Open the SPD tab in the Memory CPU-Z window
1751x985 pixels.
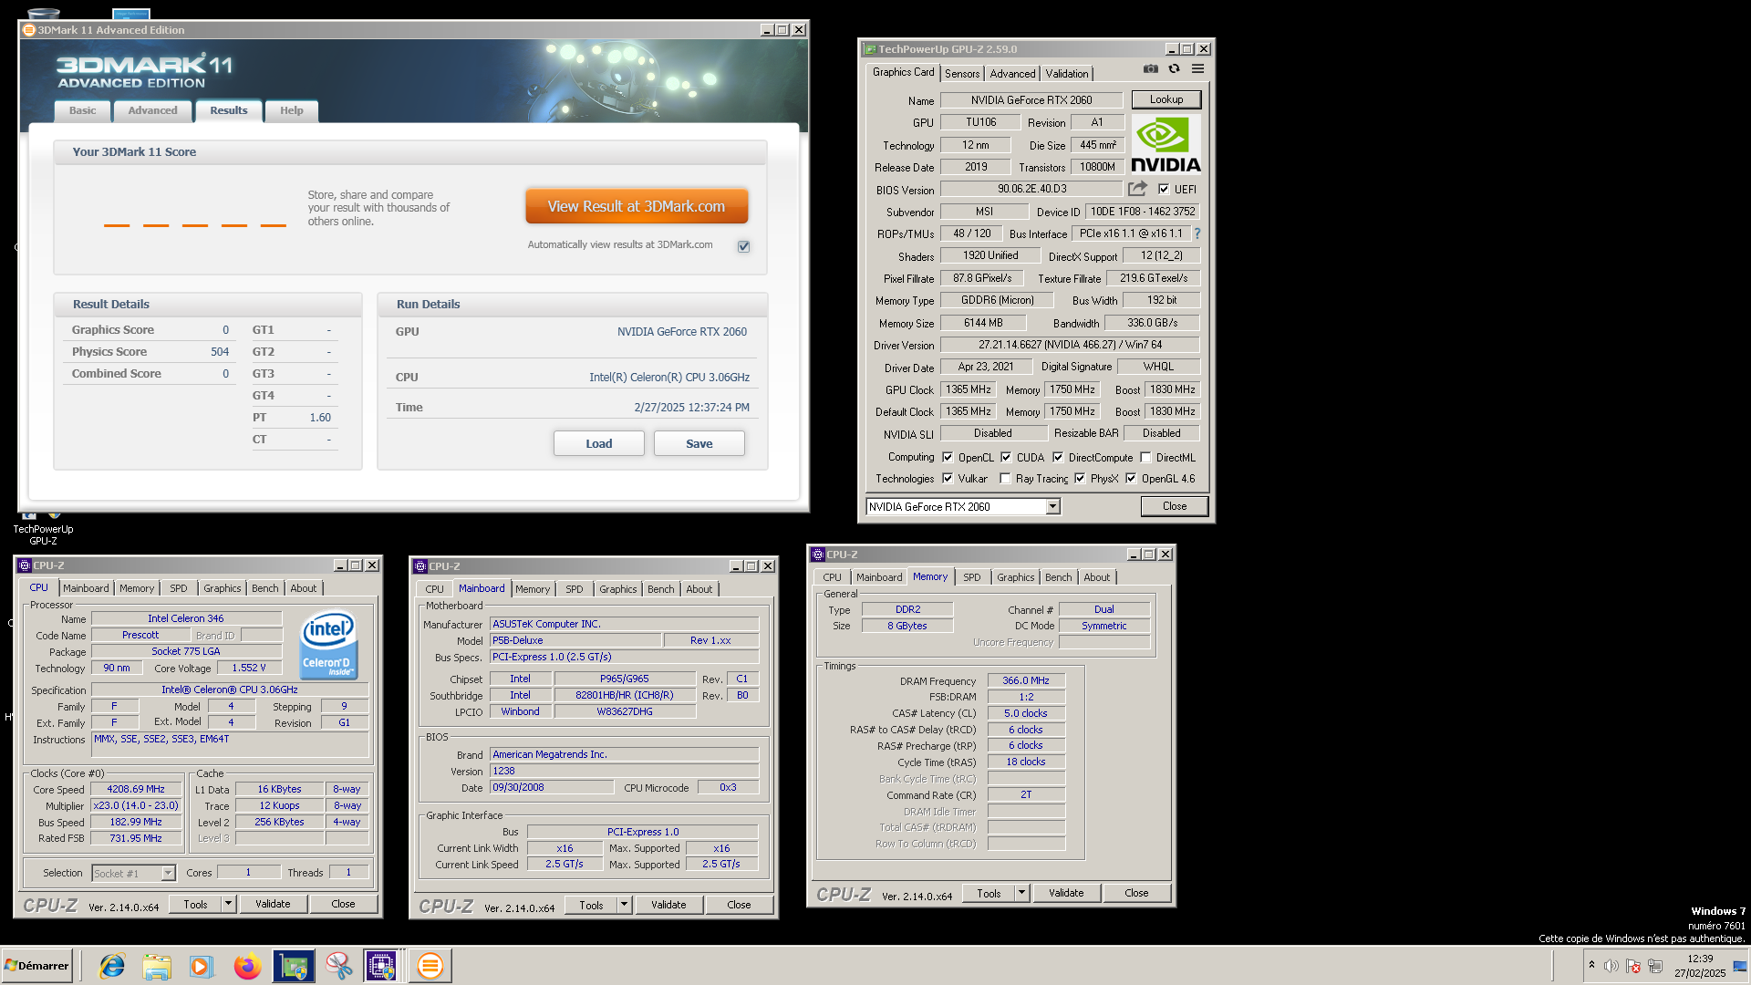pyautogui.click(x=972, y=577)
